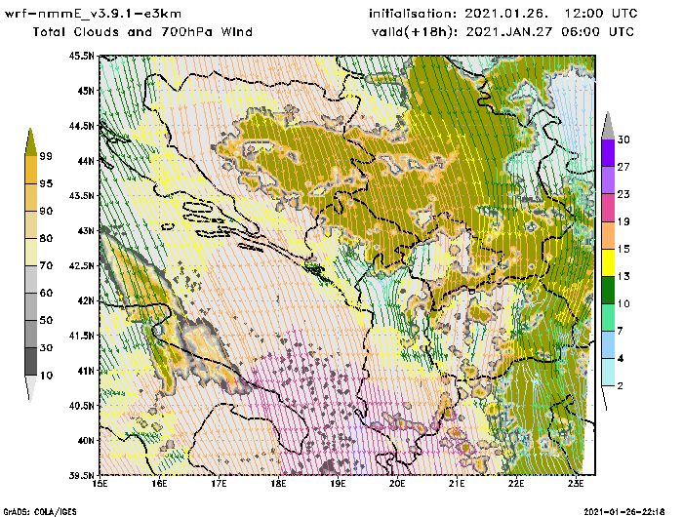Viewport: 683px width, 517px height.
Task: Click the '41.5N' latitude axis label
Action: [x=81, y=336]
